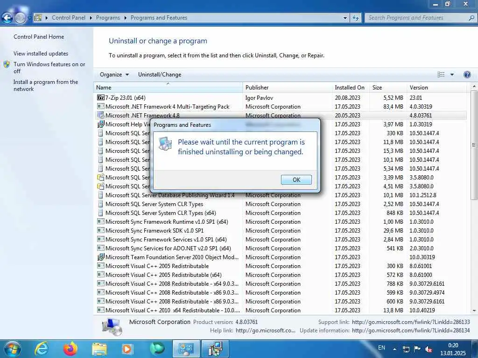Select Microsoft Sync Framework Runtime v1.0 SP1 (x64) icon
The width and height of the screenshot is (478, 358).
(101, 221)
